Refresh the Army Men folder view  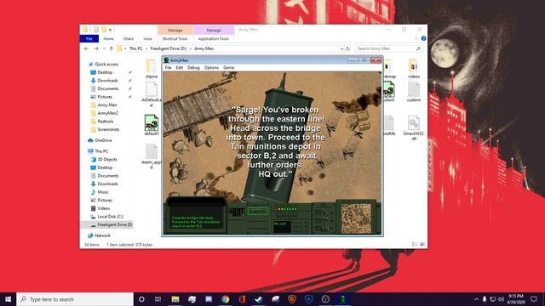tap(347, 48)
